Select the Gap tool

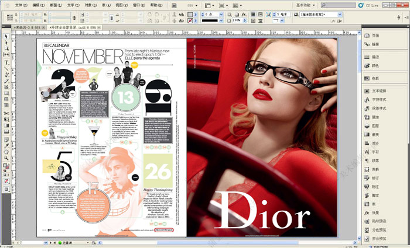6,54
